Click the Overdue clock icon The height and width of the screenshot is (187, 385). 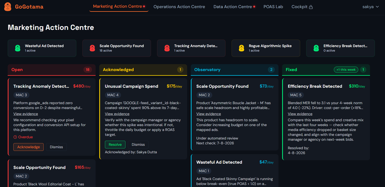click(x=15, y=137)
